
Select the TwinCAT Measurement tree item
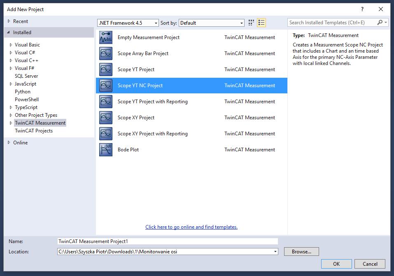(40, 123)
